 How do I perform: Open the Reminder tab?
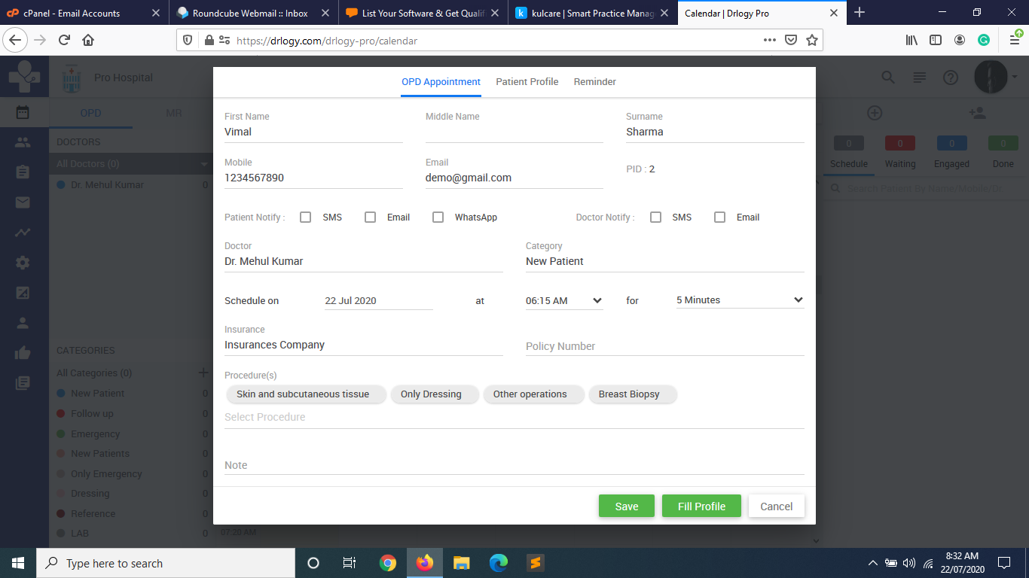[594, 81]
